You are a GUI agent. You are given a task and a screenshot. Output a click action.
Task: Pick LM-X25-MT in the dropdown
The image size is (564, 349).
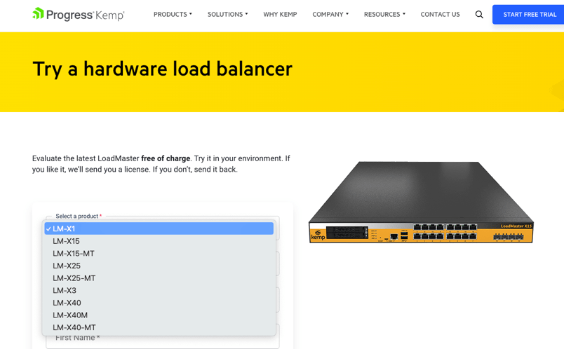point(159,278)
